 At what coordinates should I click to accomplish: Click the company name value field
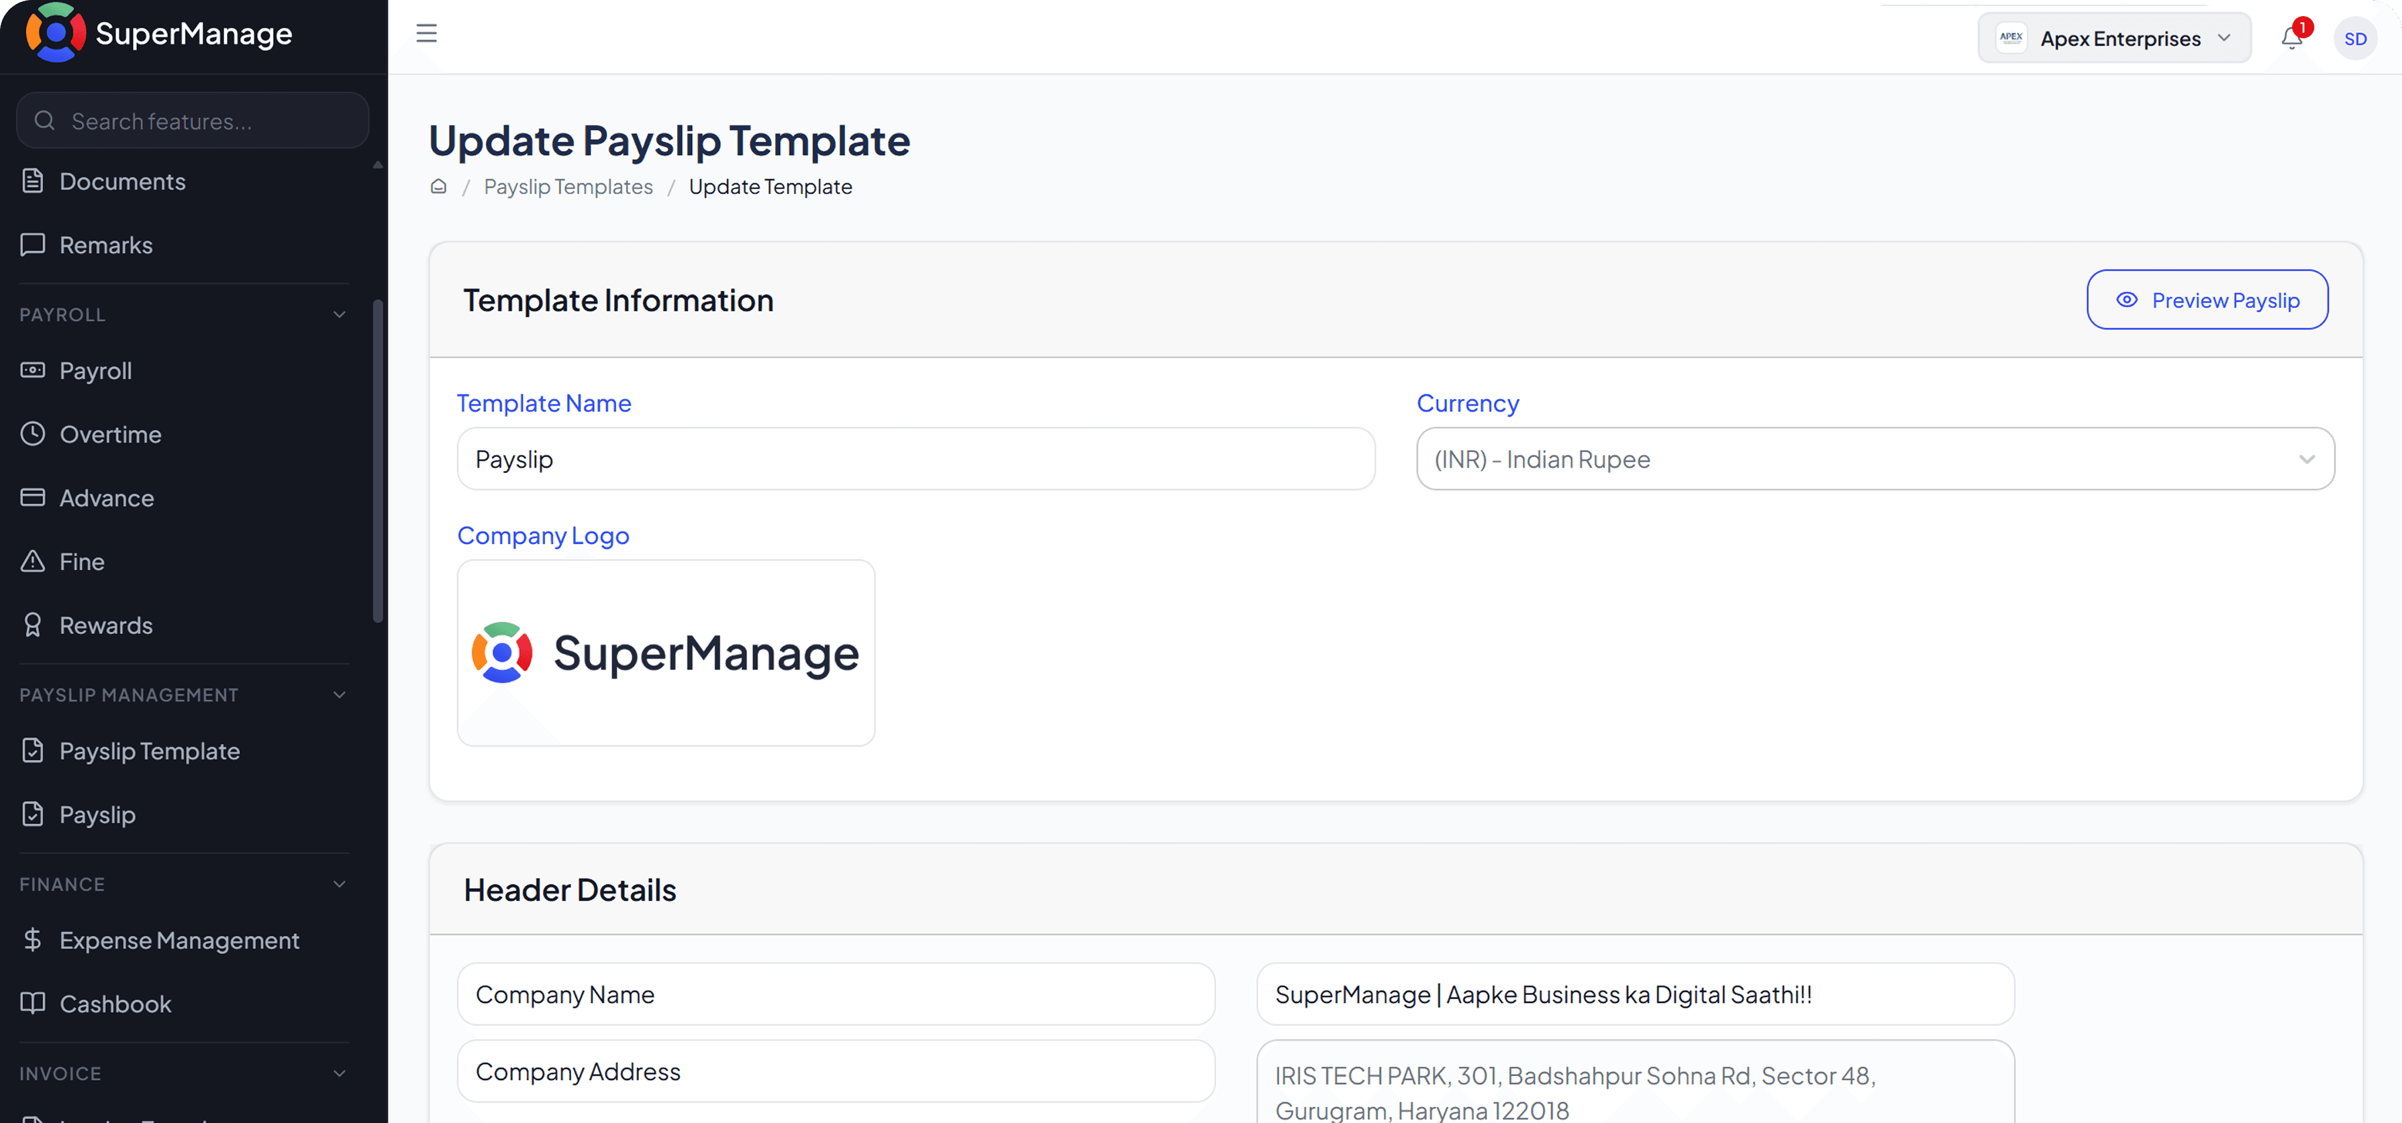1635,994
